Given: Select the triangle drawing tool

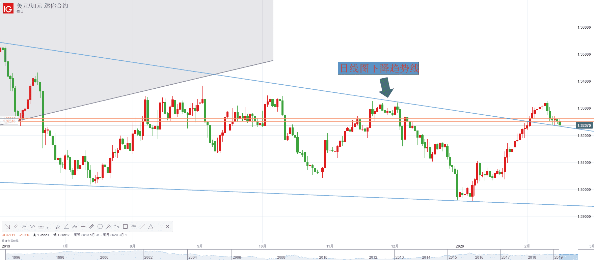Looking at the screenshot, I should pyautogui.click(x=151, y=227).
